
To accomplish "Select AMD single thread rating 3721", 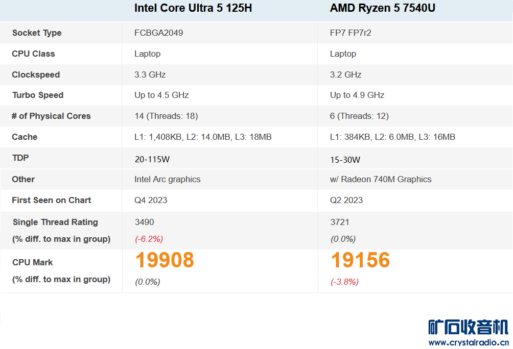I will [340, 222].
